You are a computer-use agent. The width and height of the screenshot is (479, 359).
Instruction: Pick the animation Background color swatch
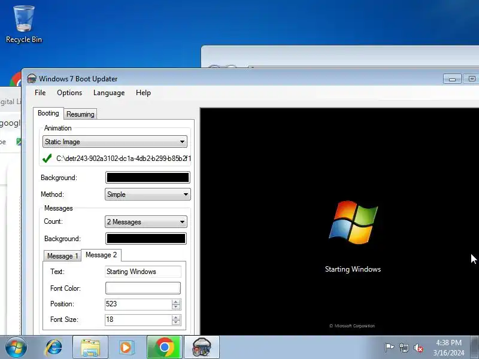click(x=148, y=178)
